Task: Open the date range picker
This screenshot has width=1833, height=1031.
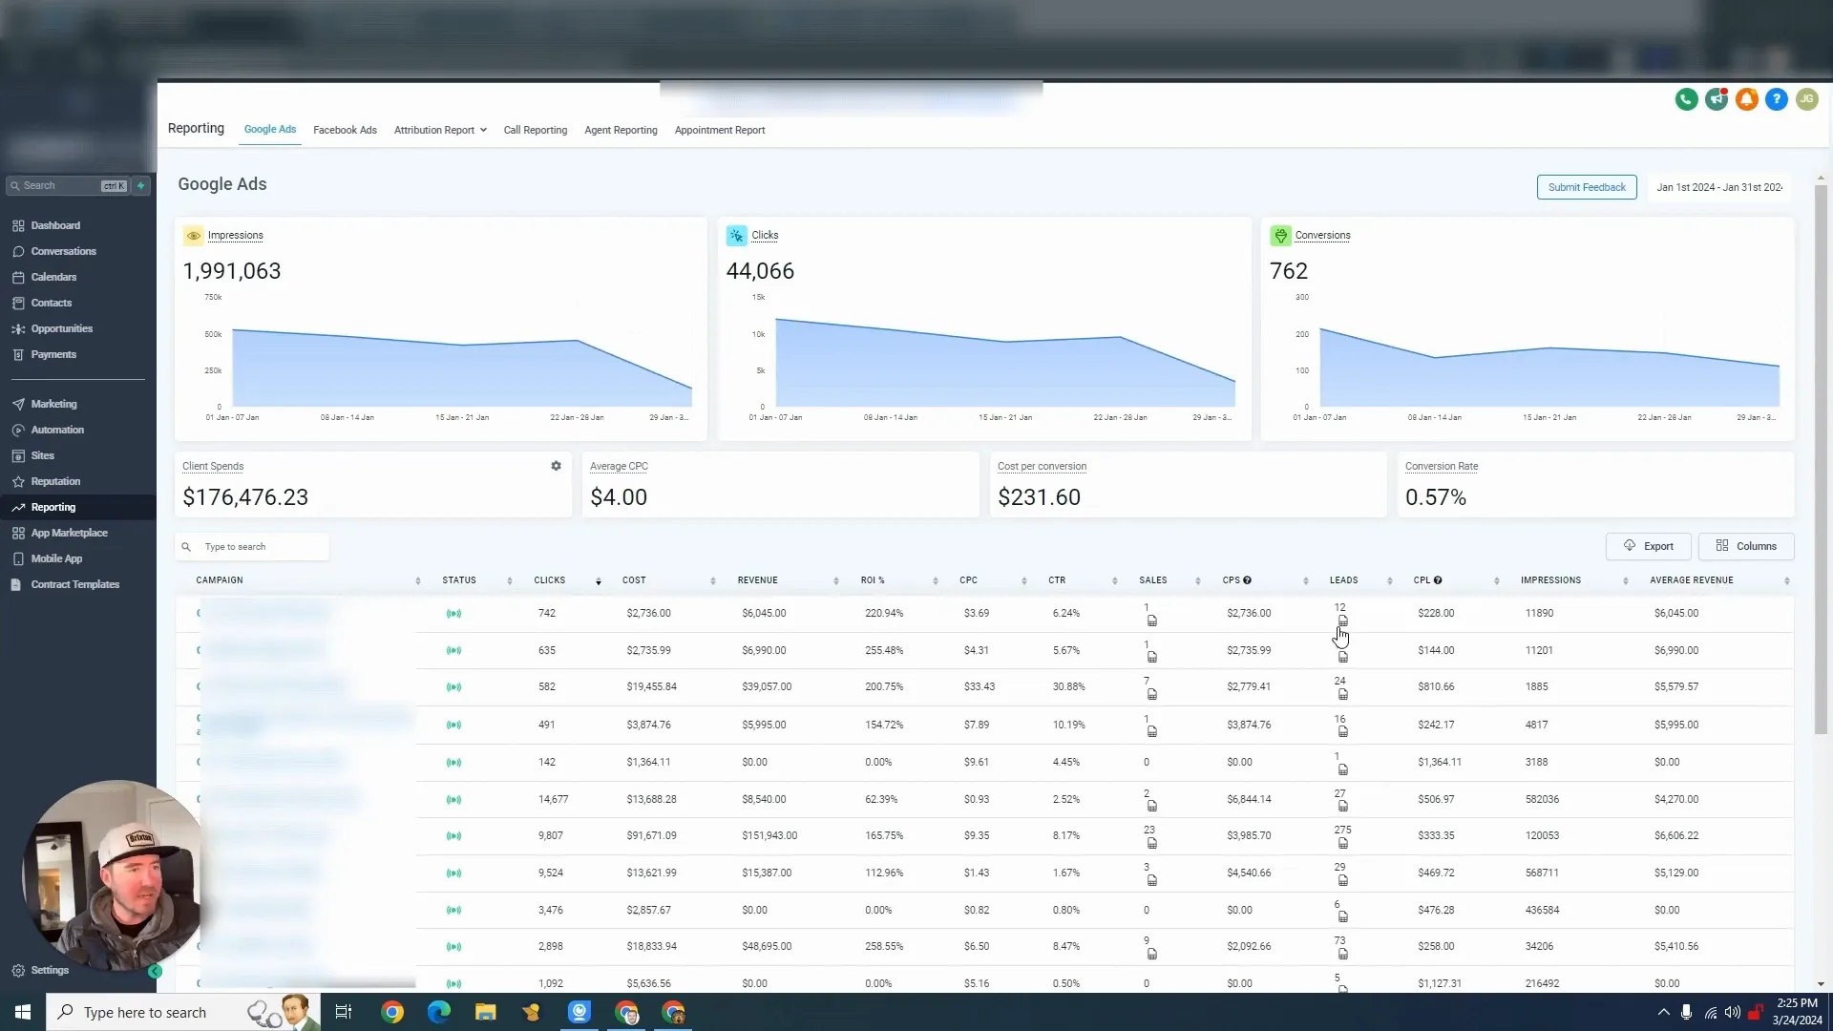Action: (1718, 187)
